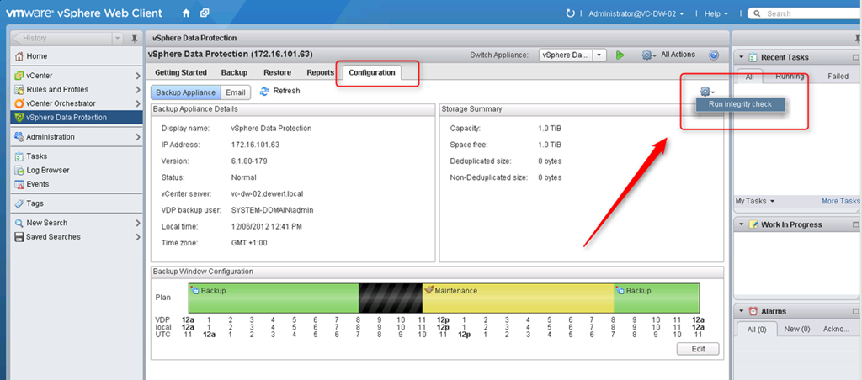Open the Help dropdown
This screenshot has width=862, height=380.
tap(716, 13)
